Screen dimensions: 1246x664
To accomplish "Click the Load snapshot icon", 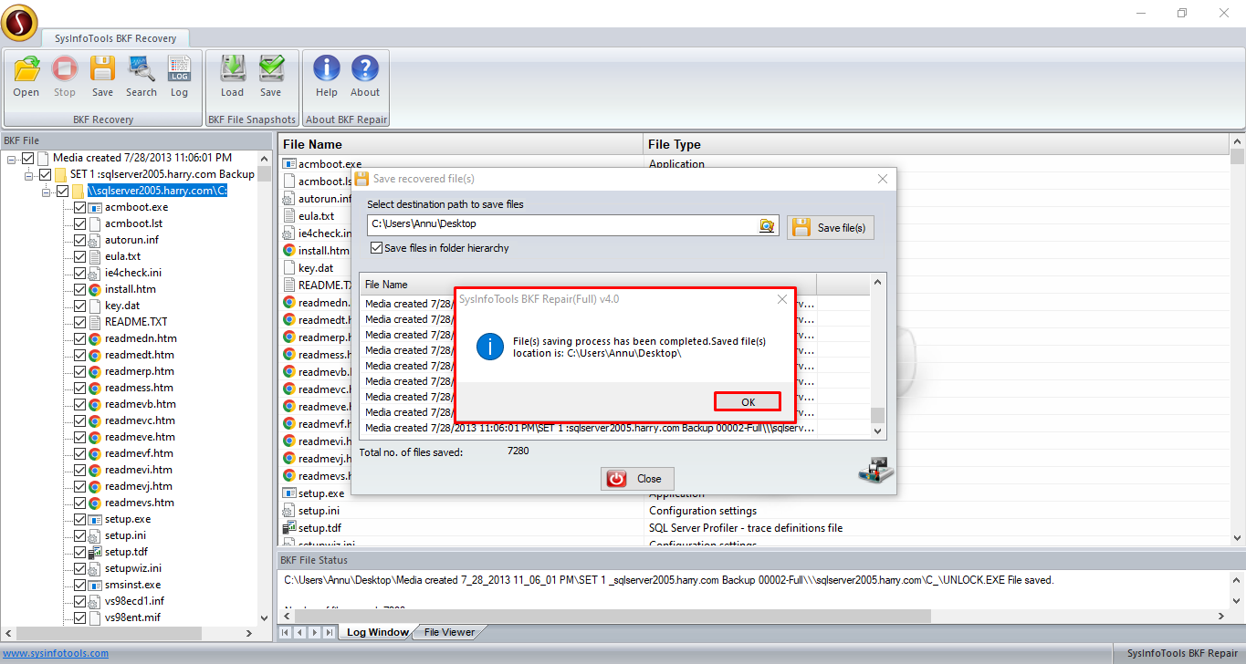I will [233, 69].
